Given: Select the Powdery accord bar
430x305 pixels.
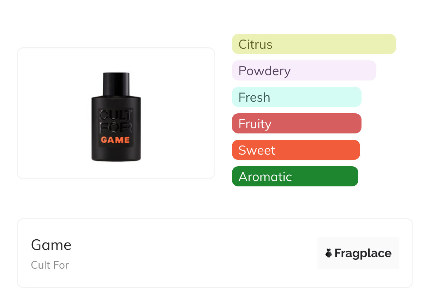Looking at the screenshot, I should 304,71.
